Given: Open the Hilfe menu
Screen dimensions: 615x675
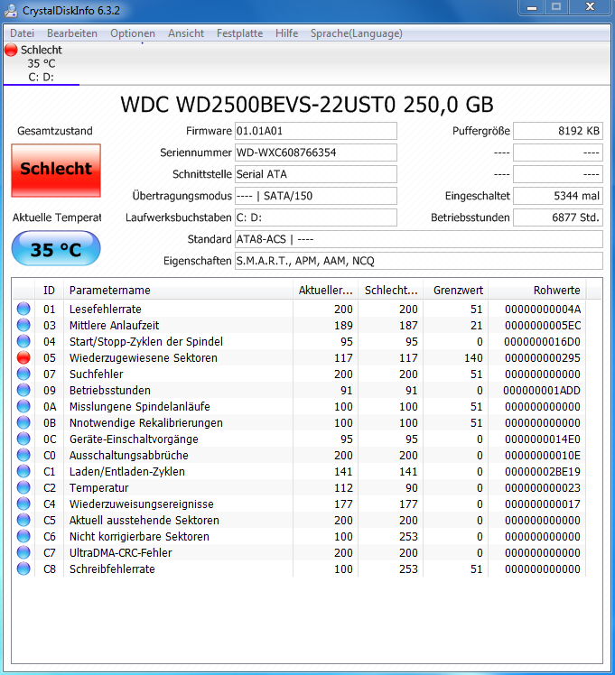Looking at the screenshot, I should point(287,33).
